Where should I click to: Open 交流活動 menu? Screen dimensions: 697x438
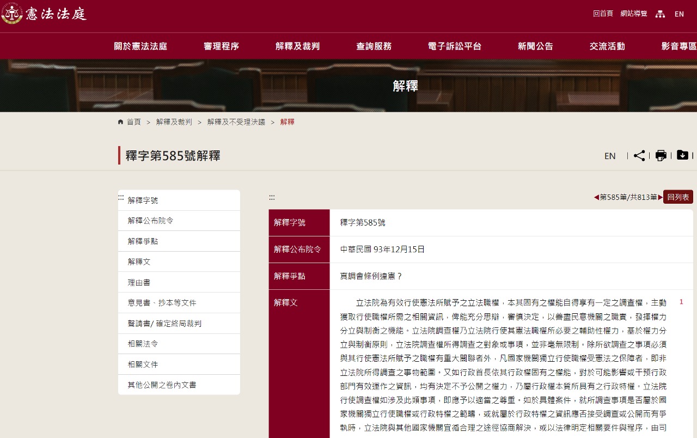click(607, 46)
